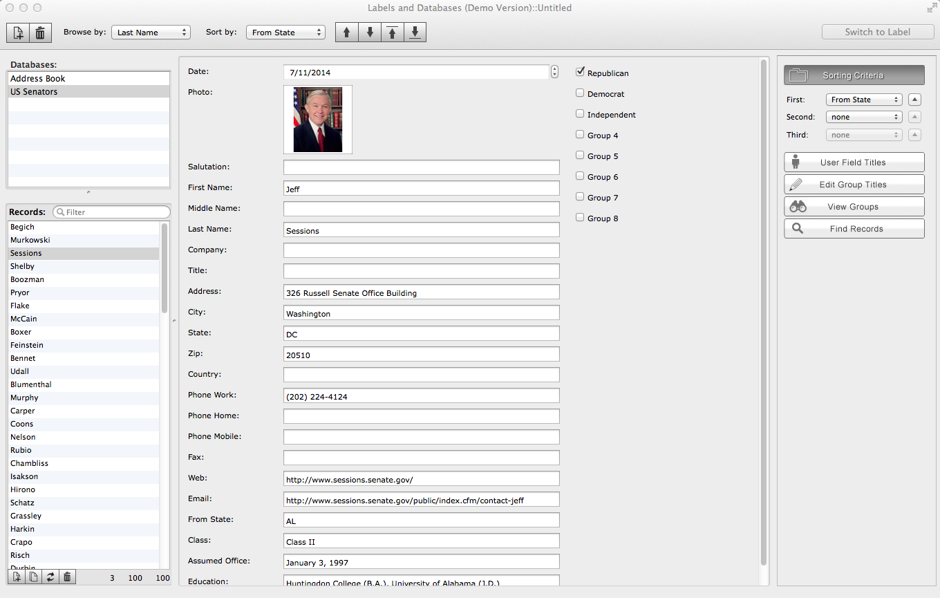Click the Salutation input field
This screenshot has width=940, height=598.
422,167
